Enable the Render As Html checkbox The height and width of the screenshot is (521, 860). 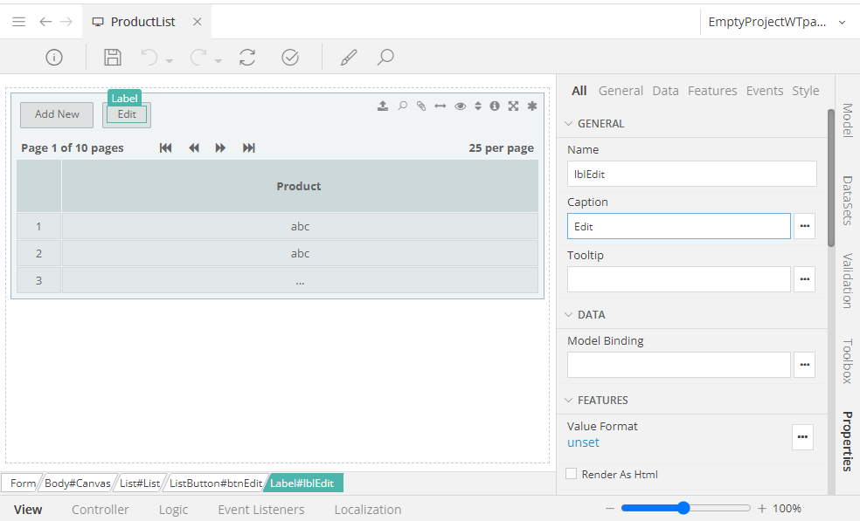571,474
